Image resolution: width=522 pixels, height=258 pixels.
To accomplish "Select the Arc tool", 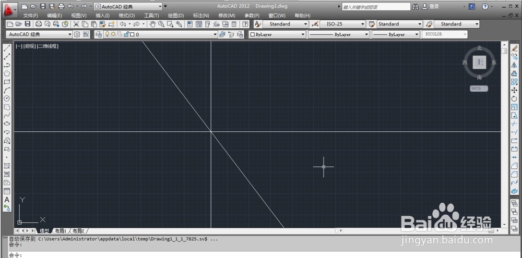I will [x=7, y=90].
